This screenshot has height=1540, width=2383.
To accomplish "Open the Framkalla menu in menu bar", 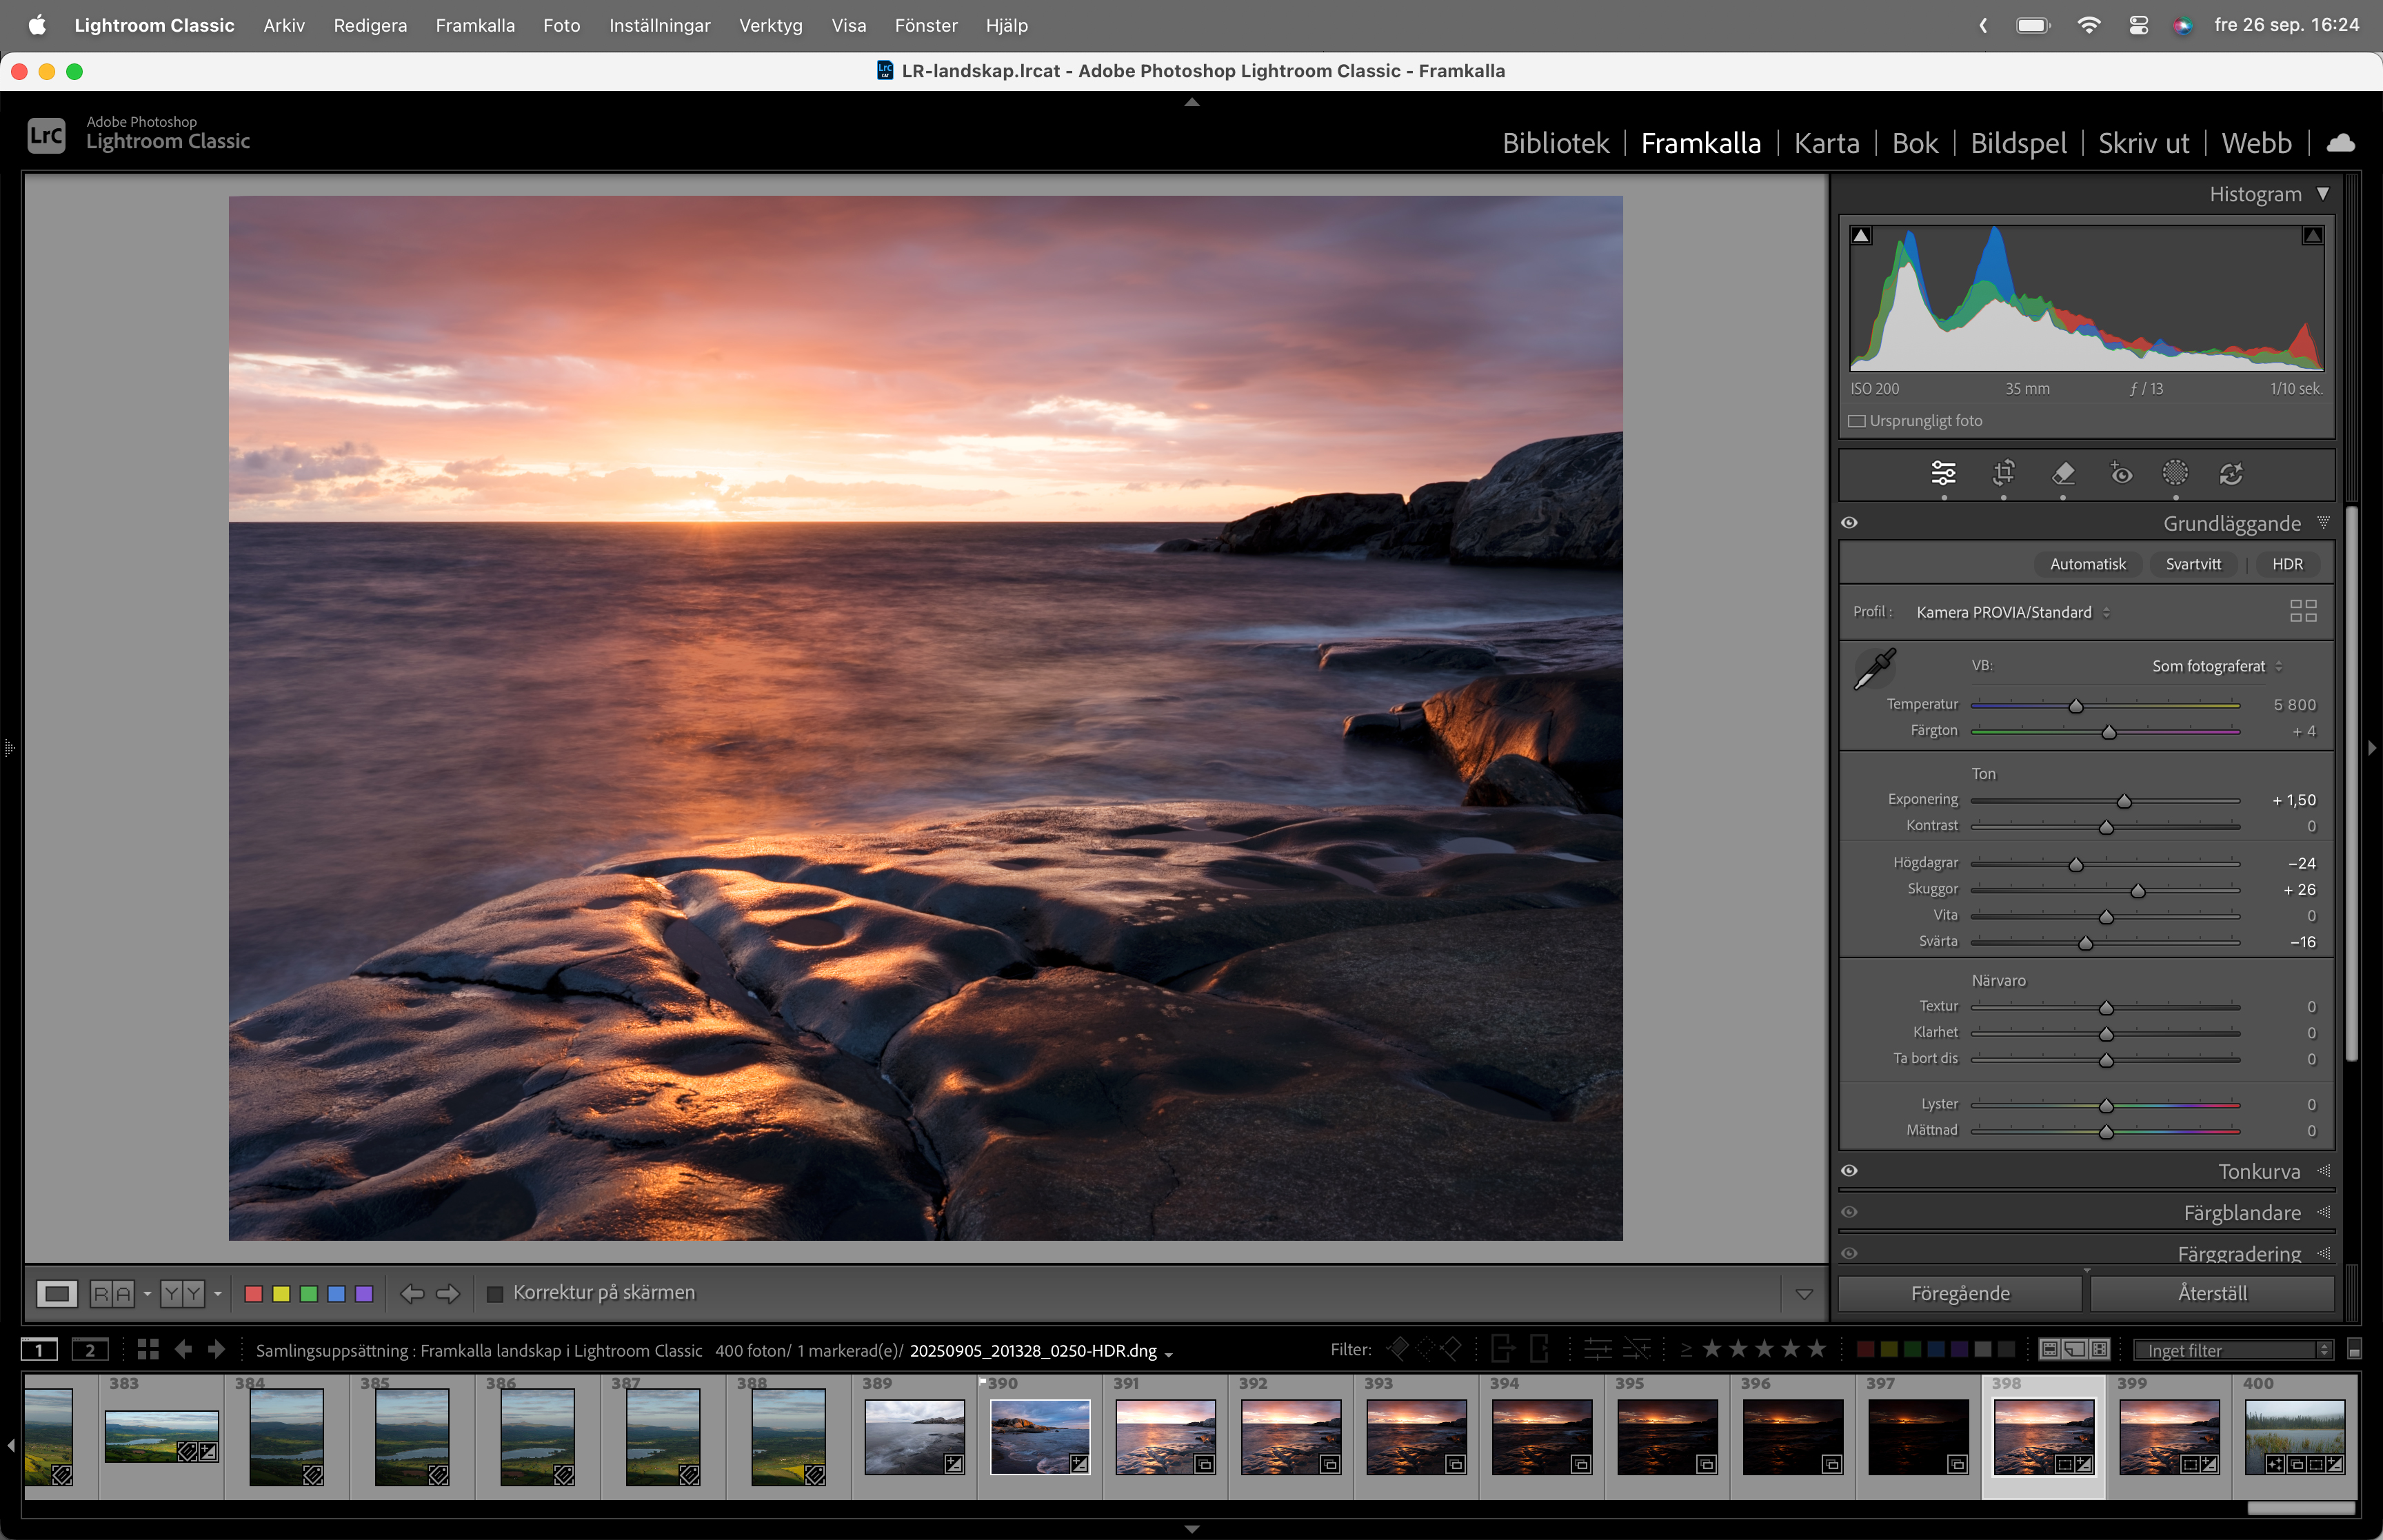I will click(474, 25).
